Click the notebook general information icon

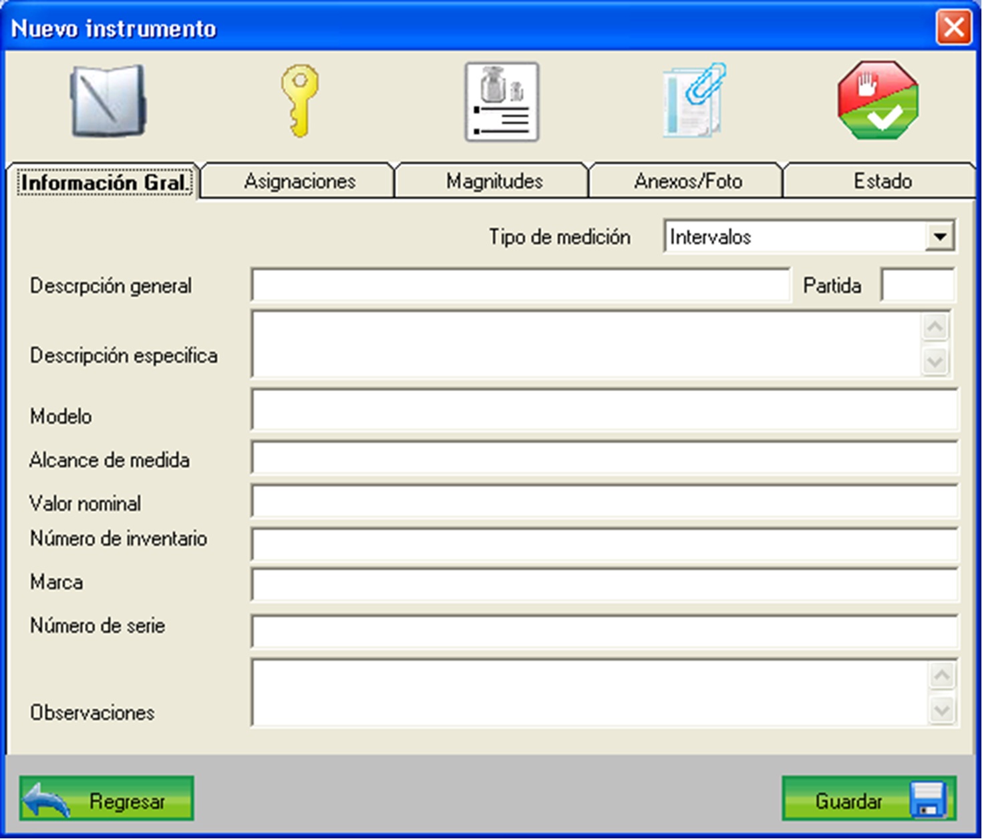(108, 101)
